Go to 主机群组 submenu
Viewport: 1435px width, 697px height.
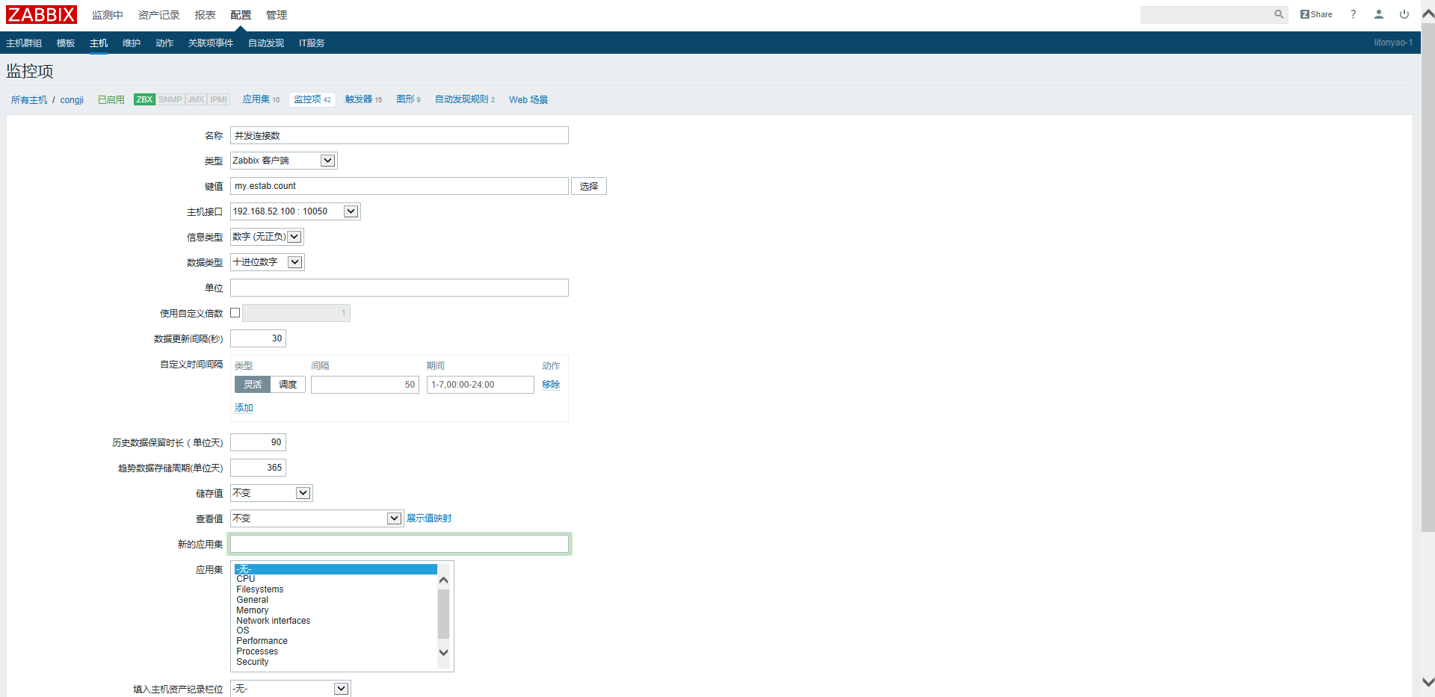[24, 43]
